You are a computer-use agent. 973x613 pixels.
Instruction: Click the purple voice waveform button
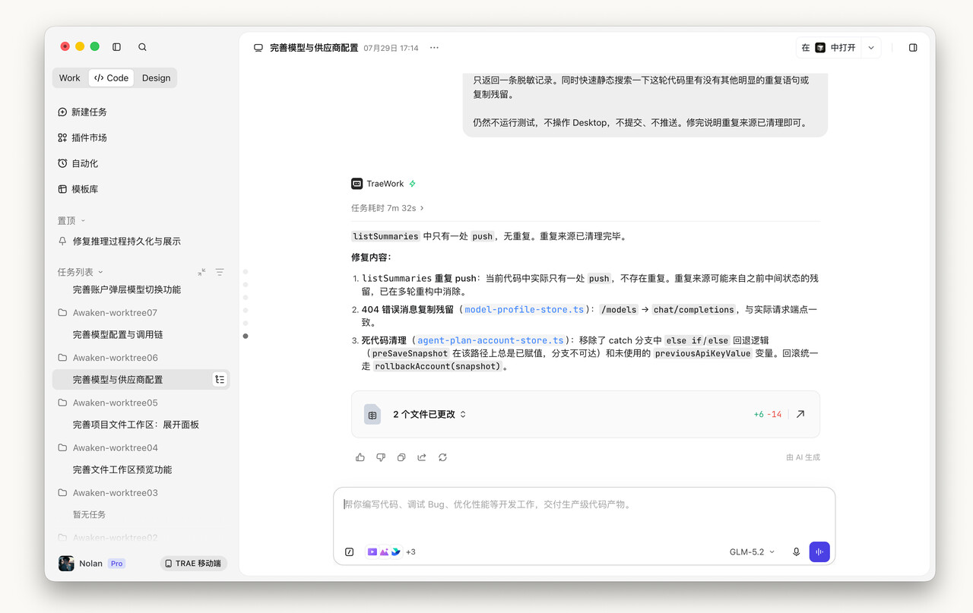[x=819, y=551]
